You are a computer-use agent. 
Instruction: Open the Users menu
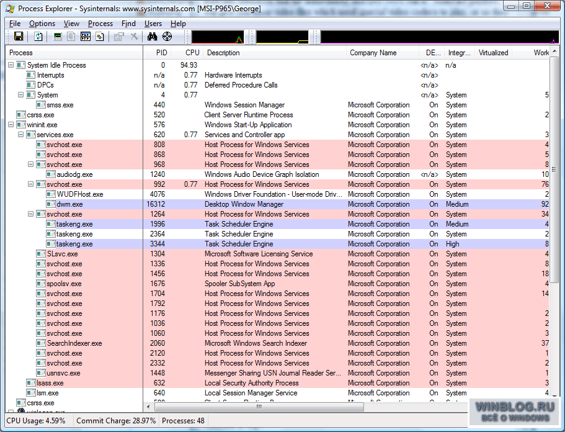click(x=153, y=24)
